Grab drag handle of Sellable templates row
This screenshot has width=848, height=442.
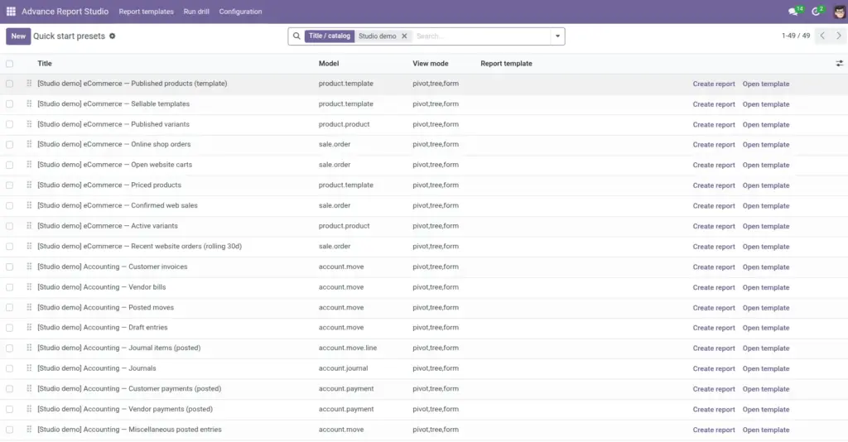click(x=29, y=103)
